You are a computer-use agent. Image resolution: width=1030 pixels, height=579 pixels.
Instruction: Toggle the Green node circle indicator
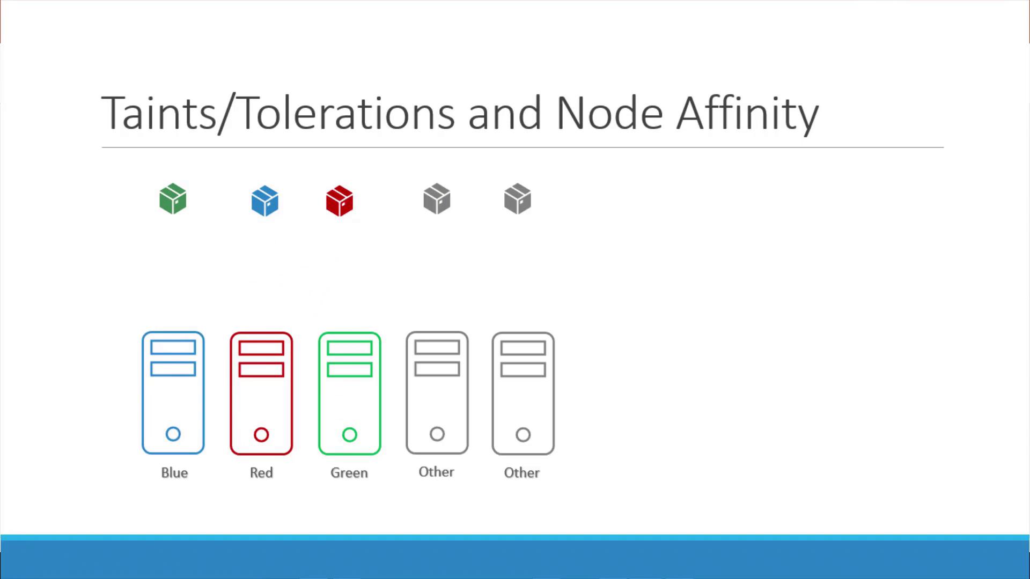coord(348,434)
